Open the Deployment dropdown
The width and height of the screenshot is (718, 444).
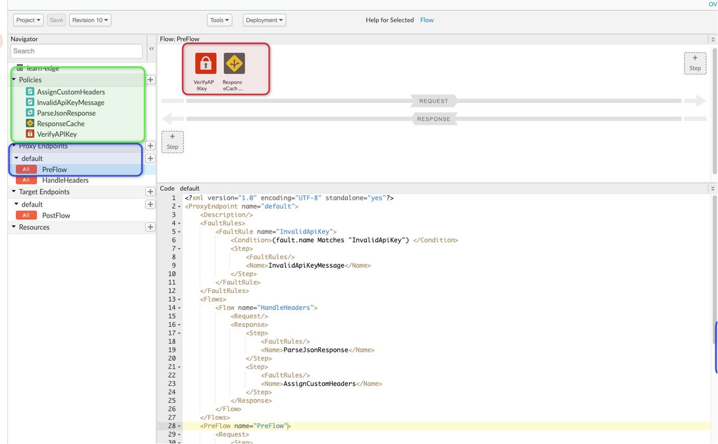point(264,20)
